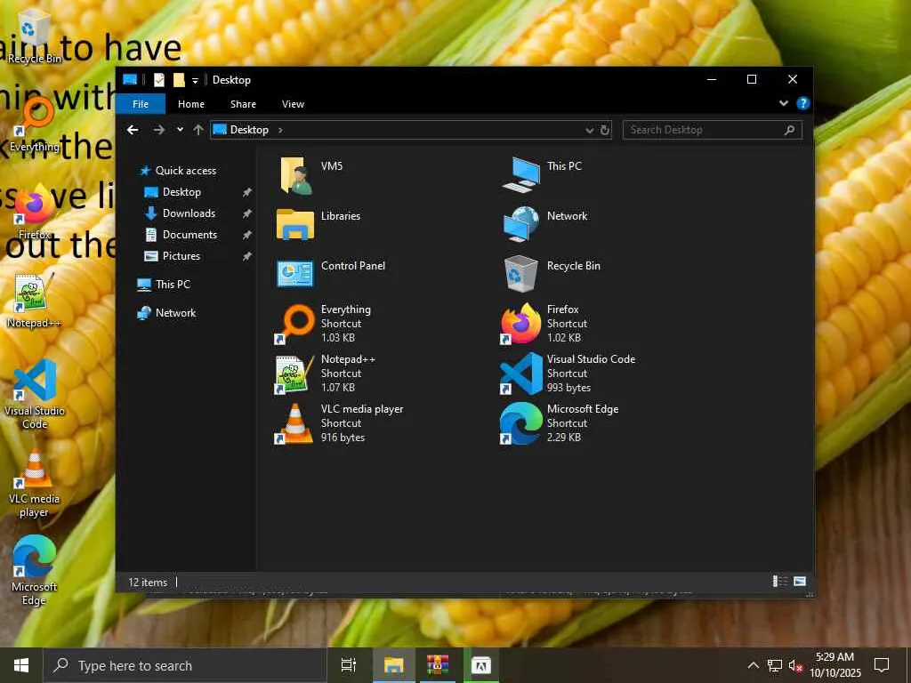Viewport: 911px width, 683px height.
Task: Click File Explorer taskbar button
Action: [x=393, y=665]
